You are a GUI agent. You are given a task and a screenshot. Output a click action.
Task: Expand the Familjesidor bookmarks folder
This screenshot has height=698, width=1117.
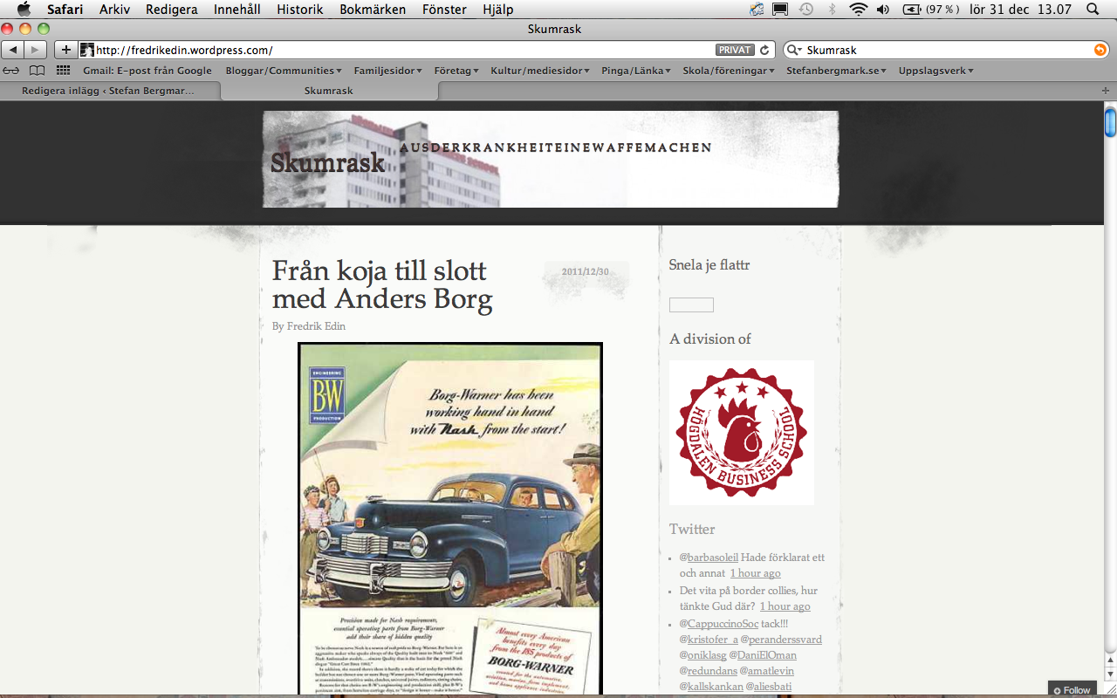[387, 71]
